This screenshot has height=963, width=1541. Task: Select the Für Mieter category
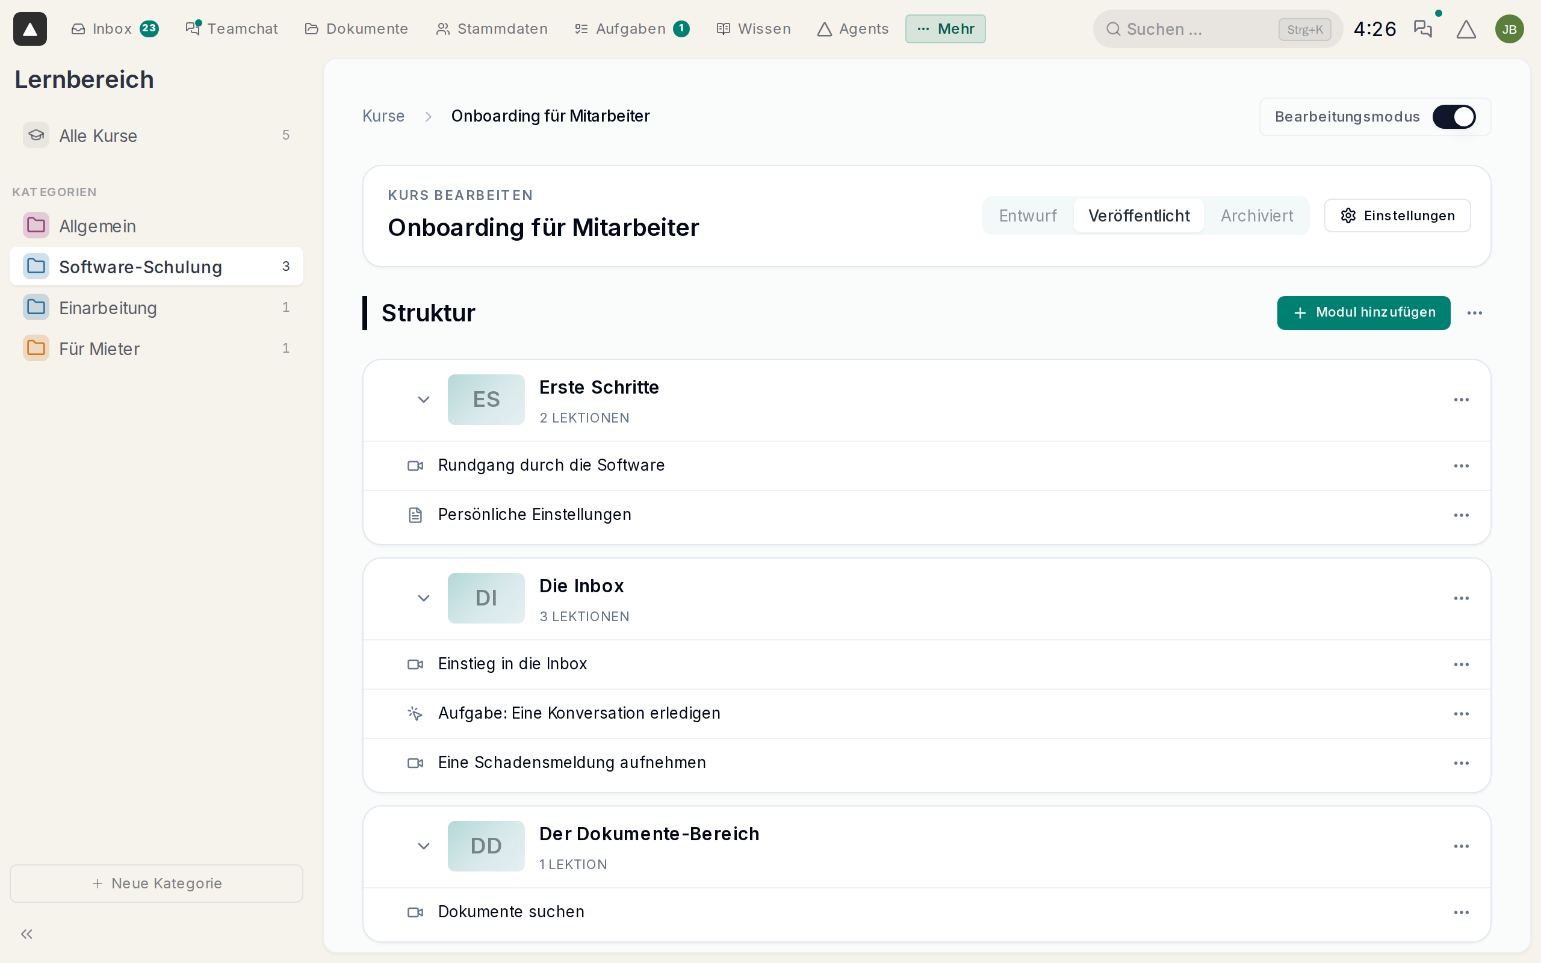coord(157,348)
